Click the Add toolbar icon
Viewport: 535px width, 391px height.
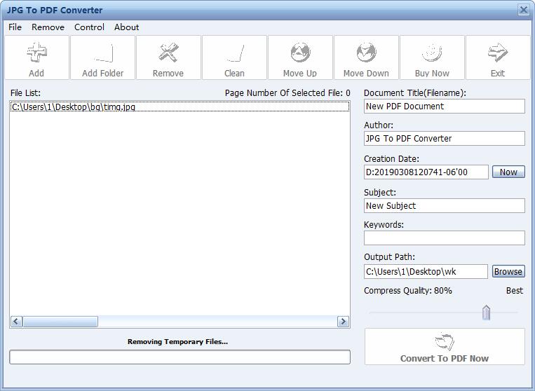pyautogui.click(x=36, y=57)
